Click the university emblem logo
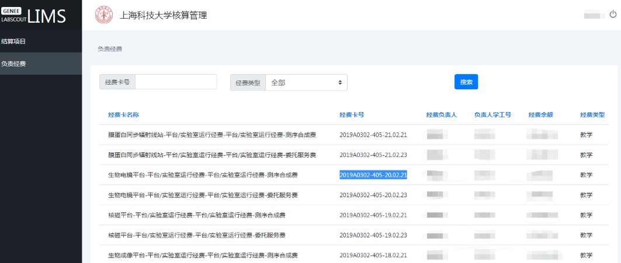 (104, 15)
